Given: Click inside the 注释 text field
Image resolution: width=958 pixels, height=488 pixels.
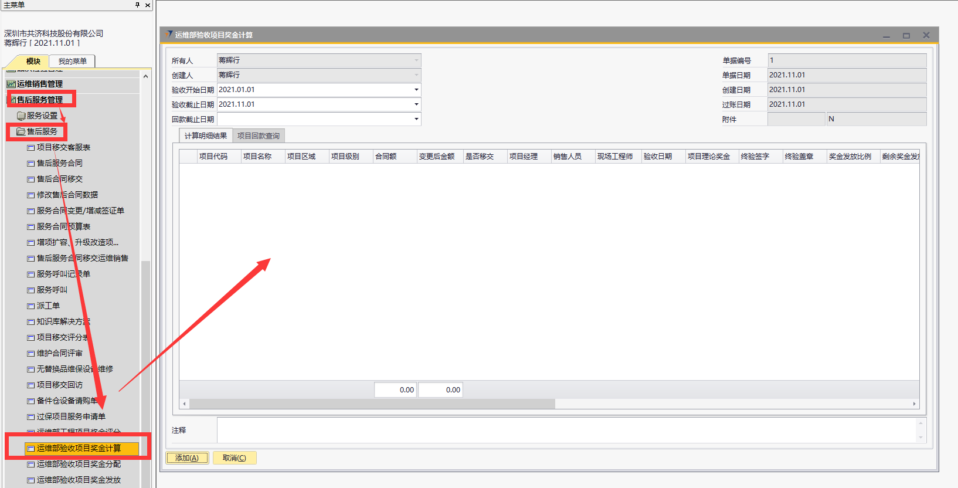Looking at the screenshot, I should [566, 430].
